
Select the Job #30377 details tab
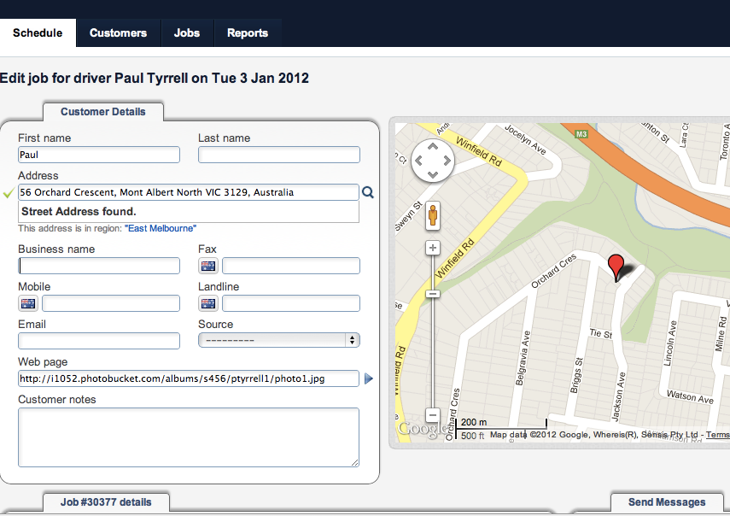click(106, 502)
